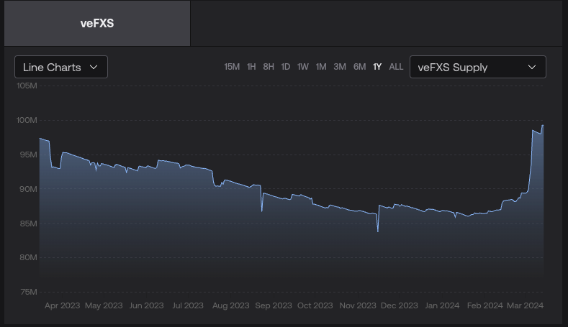Click the Aug 2023 axis label
Screen dimensions: 568x327
coord(231,305)
